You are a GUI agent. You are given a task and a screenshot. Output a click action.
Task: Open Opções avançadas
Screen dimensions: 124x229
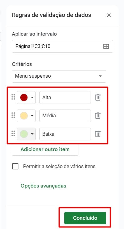tap(43, 186)
